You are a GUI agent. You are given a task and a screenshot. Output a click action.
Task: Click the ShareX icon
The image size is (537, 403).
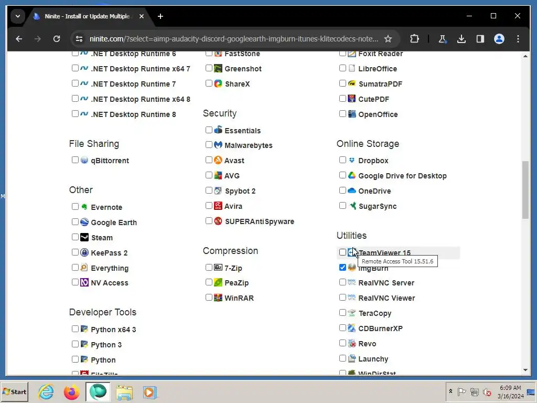218,83
